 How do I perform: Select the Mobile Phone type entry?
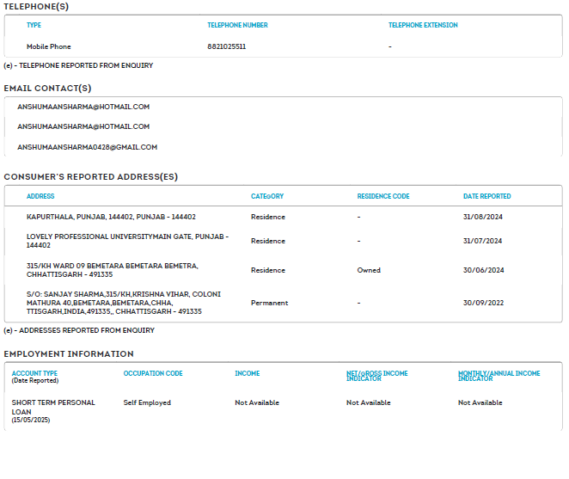pyautogui.click(x=49, y=46)
